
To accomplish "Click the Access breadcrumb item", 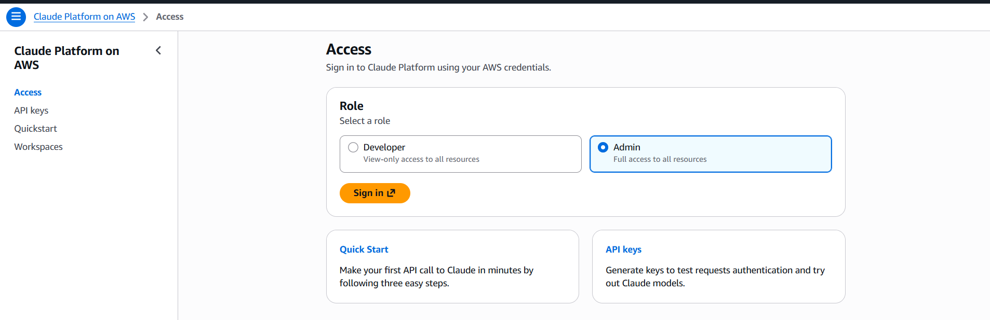I will [x=170, y=17].
